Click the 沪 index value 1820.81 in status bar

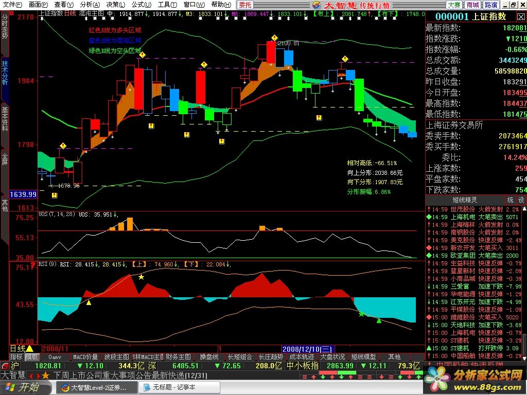[x=48, y=366]
